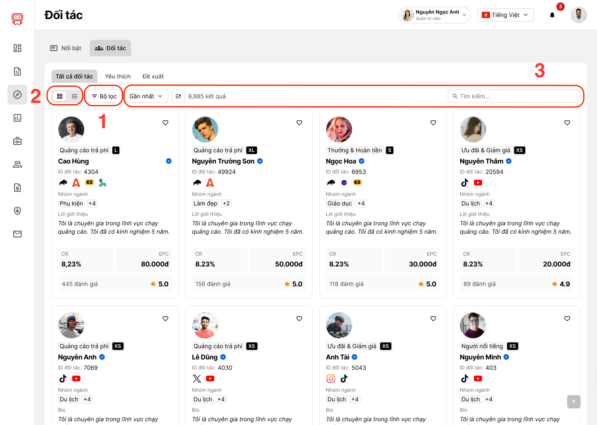Click the scroll-to-top arrow button

[574, 402]
